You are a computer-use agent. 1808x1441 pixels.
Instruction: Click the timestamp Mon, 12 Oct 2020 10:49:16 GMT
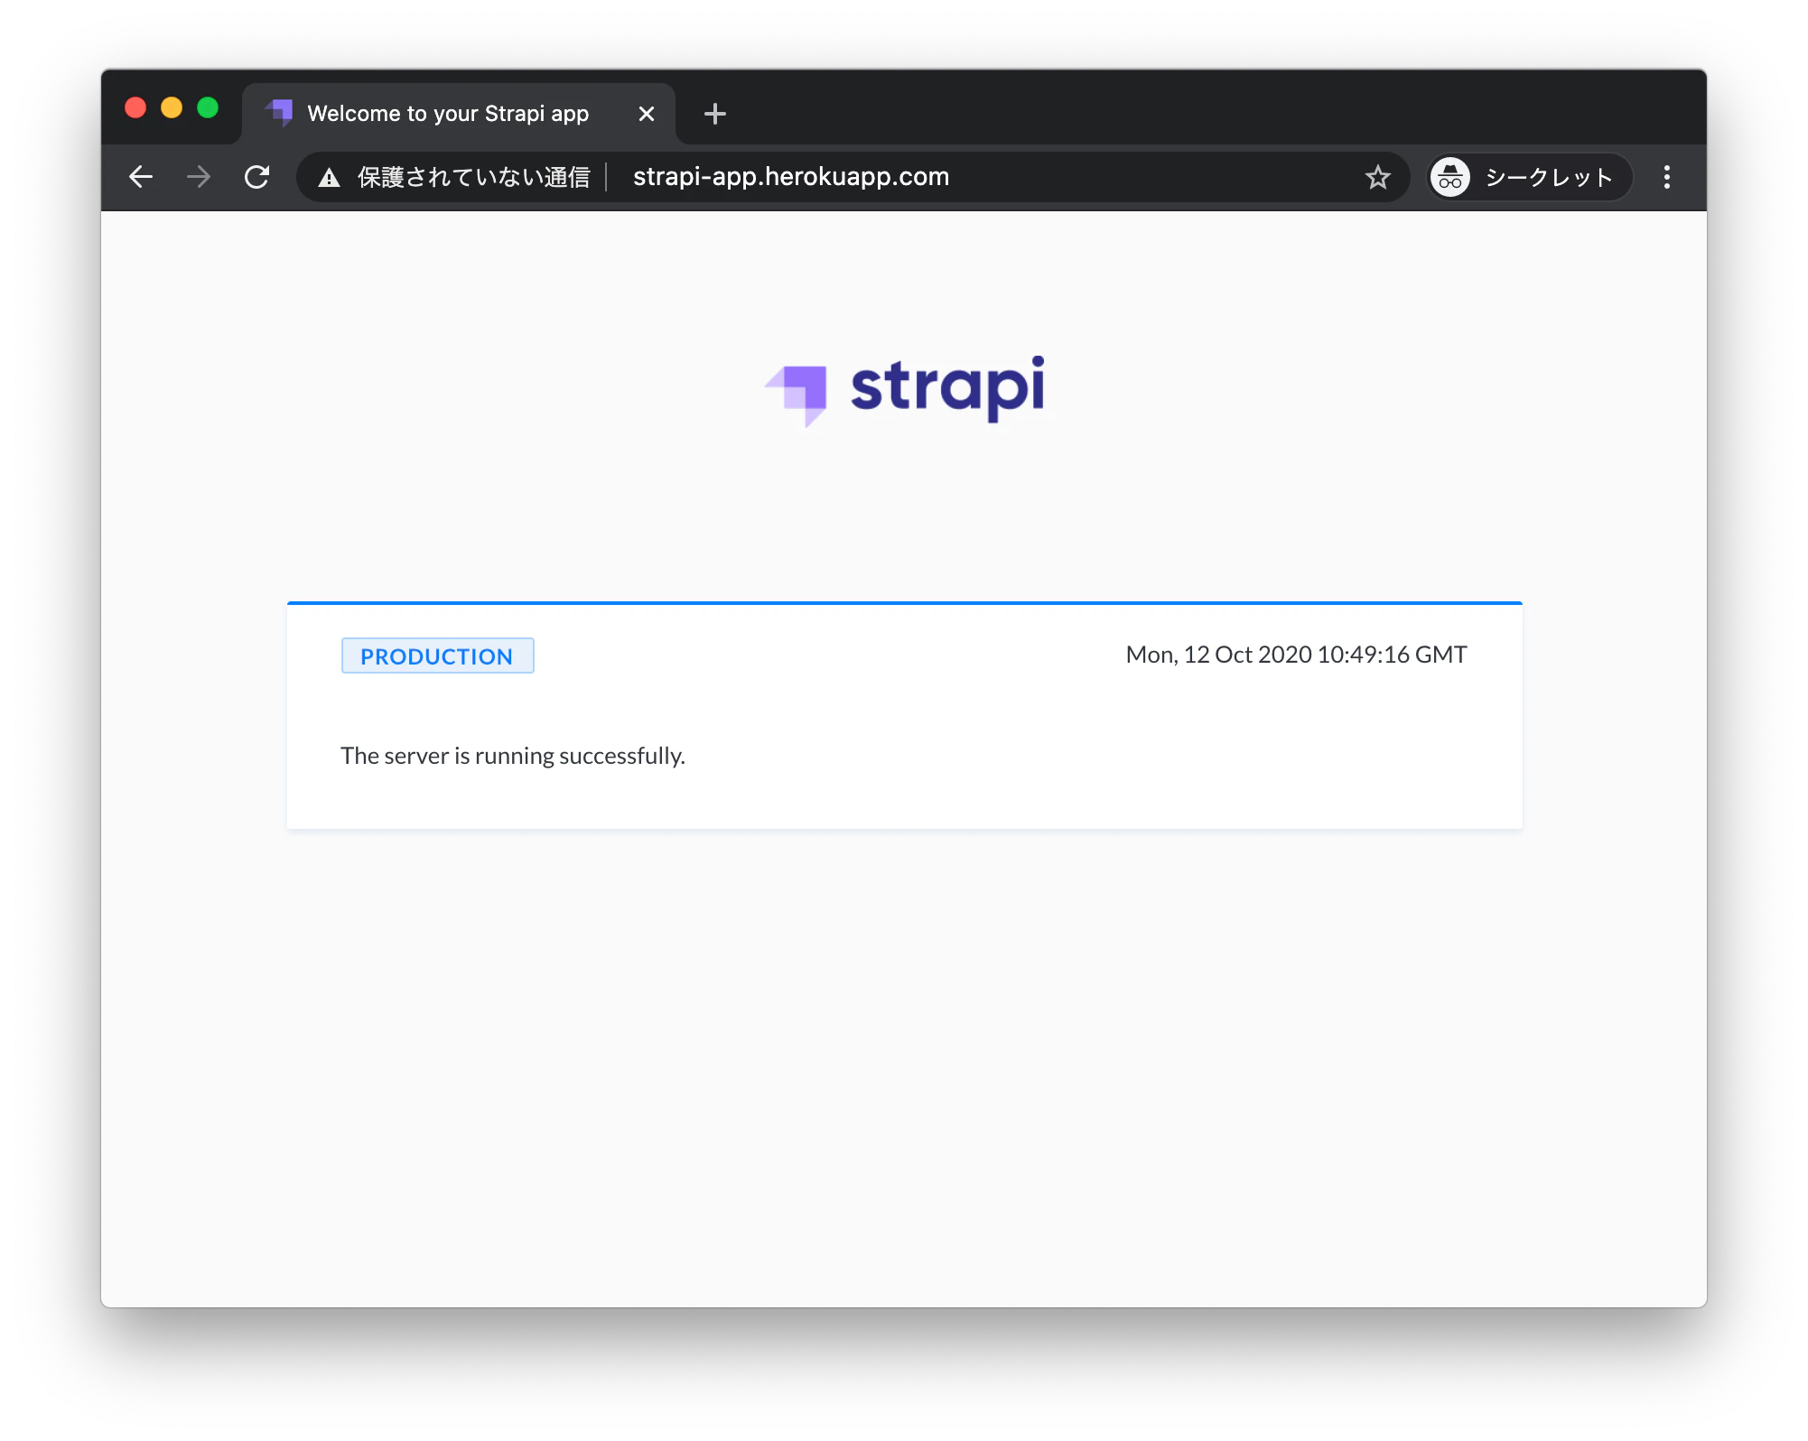point(1296,655)
